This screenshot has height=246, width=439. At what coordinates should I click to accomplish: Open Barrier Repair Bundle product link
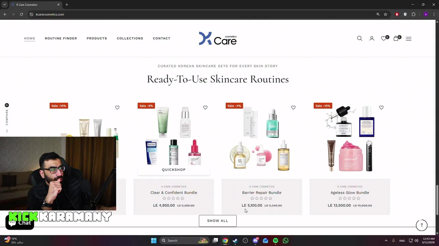(x=262, y=193)
